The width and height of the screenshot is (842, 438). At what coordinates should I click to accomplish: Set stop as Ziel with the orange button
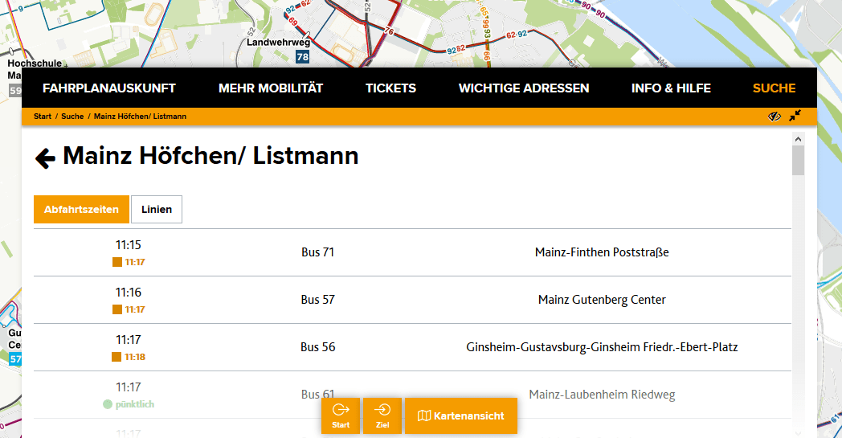pyautogui.click(x=382, y=415)
